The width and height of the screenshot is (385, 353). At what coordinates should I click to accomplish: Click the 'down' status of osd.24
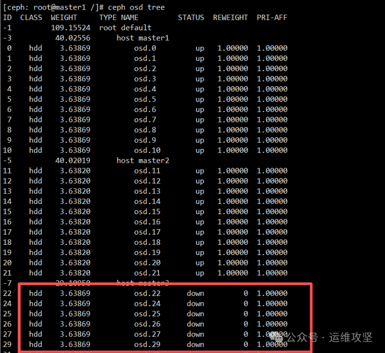coord(195,303)
